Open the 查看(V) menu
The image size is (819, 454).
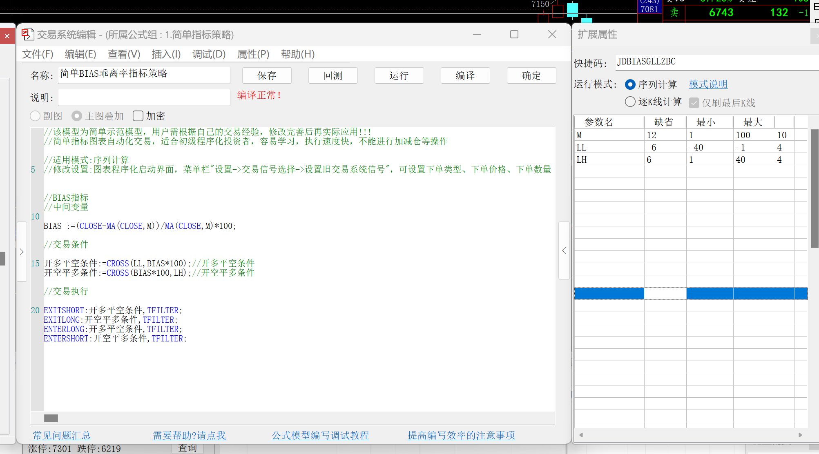coord(124,54)
